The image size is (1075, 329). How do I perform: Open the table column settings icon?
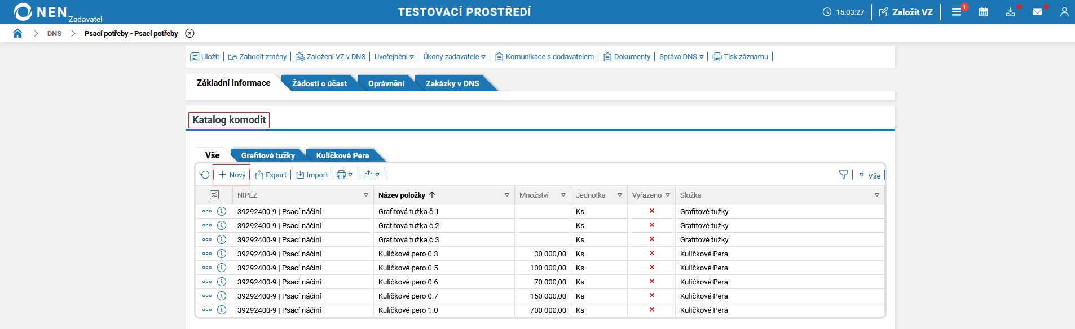[214, 195]
